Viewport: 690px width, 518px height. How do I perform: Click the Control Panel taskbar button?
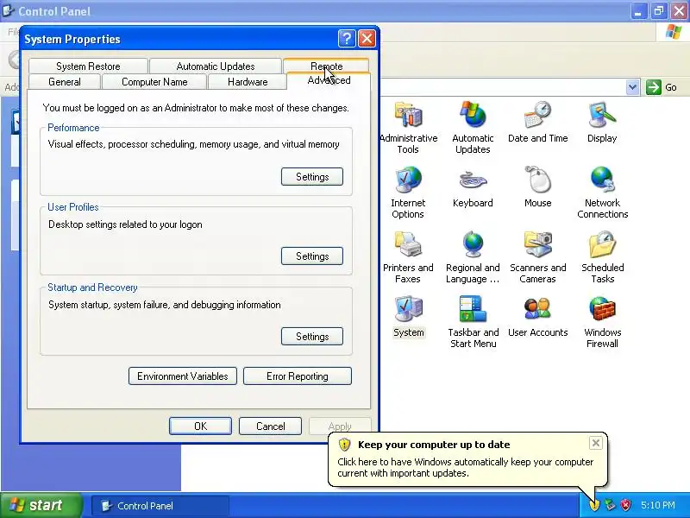coord(160,506)
